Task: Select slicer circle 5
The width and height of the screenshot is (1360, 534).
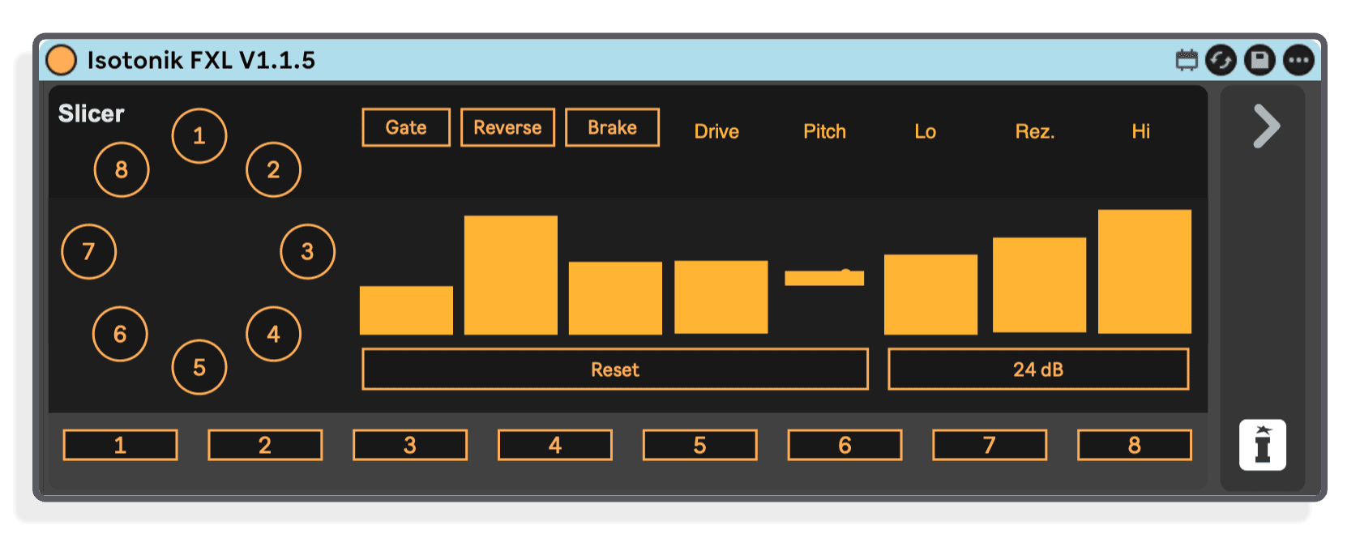Action: click(199, 368)
